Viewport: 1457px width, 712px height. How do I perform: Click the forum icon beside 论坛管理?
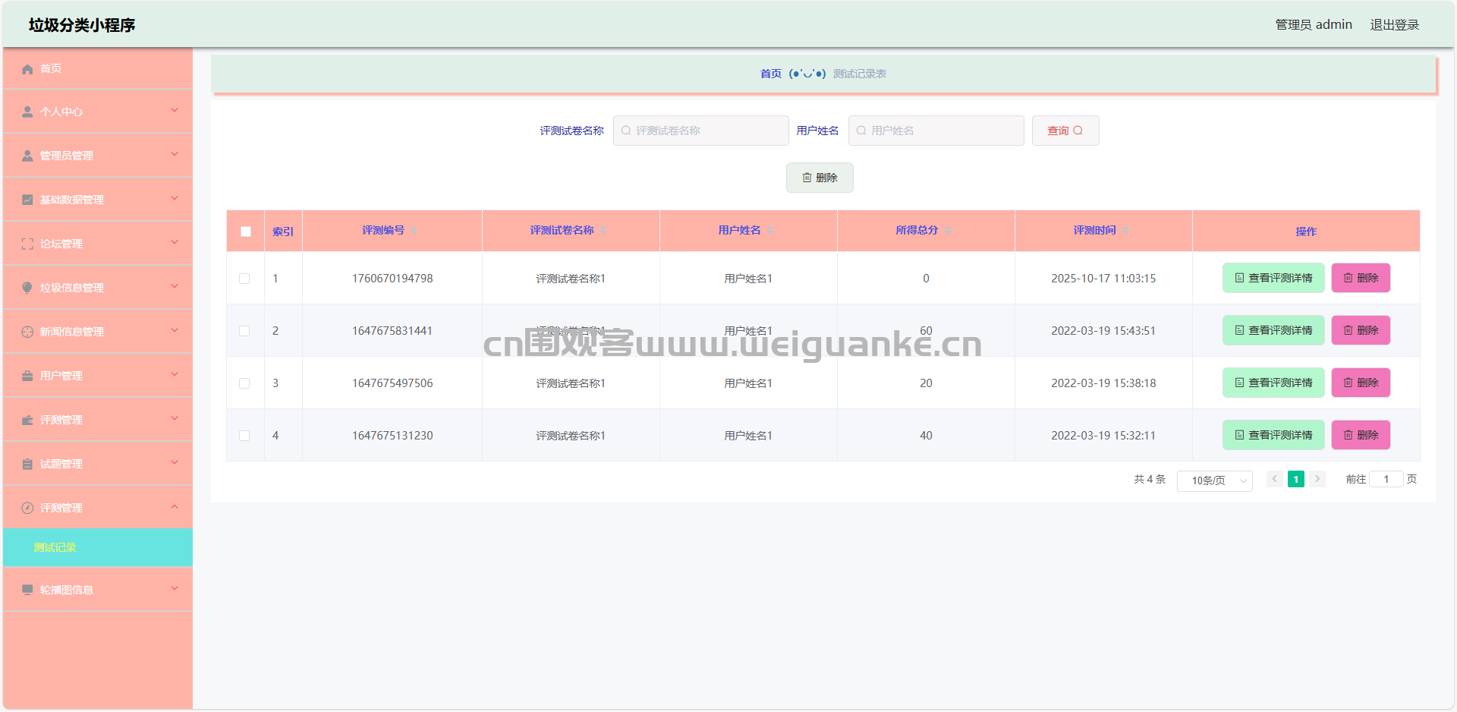pyautogui.click(x=27, y=244)
